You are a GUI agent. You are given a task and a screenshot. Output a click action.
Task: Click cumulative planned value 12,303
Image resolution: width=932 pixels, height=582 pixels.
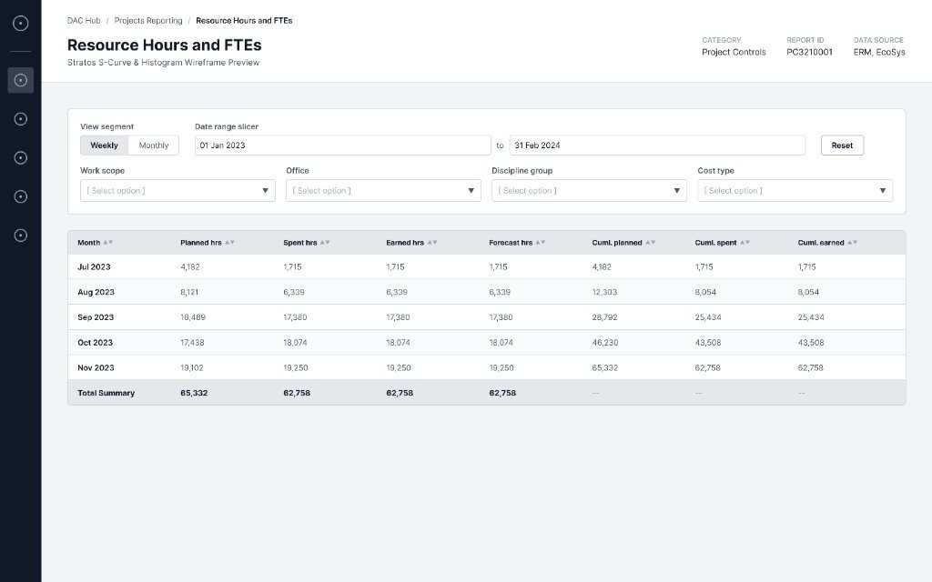point(604,292)
